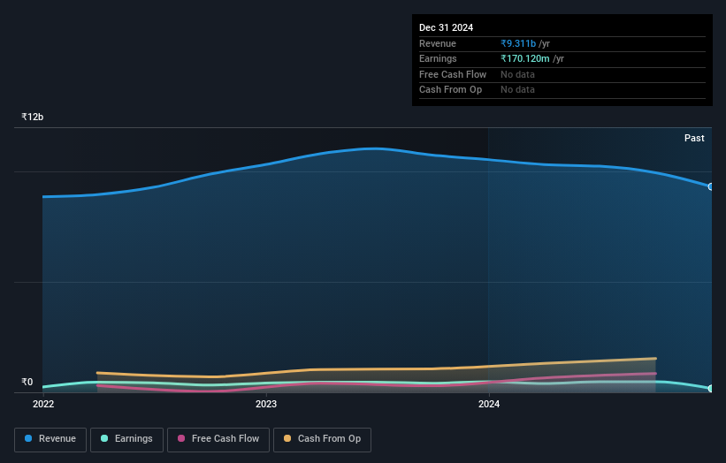Toggle the Free Cash Flow legend button
The image size is (726, 463).
[218, 439]
